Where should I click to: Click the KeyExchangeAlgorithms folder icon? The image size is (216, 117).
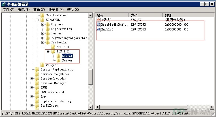(48, 38)
